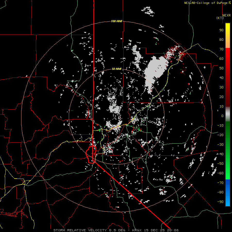232x232 pixels.
Task: Click the -50 value on the velocity scale
Action: (x=220, y=164)
